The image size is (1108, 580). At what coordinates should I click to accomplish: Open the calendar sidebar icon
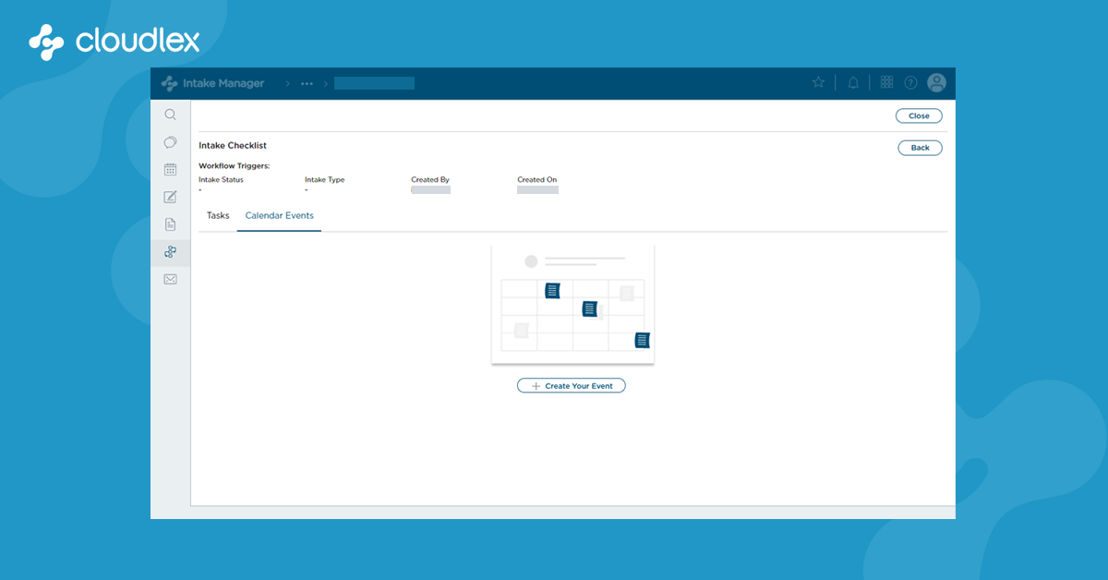[x=170, y=169]
